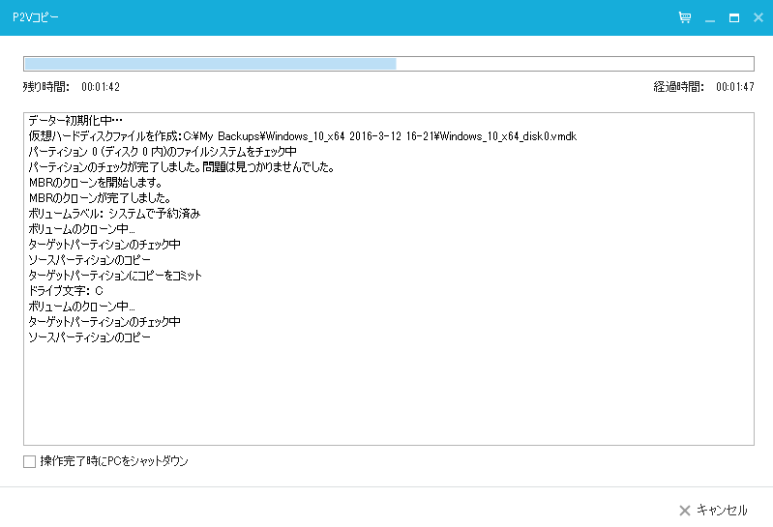Minimize the P2Vコピー window
The width and height of the screenshot is (773, 527).
pos(710,17)
